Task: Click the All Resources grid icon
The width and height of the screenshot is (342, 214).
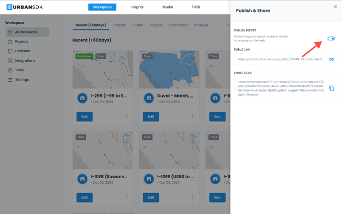Action: [x=10, y=32]
